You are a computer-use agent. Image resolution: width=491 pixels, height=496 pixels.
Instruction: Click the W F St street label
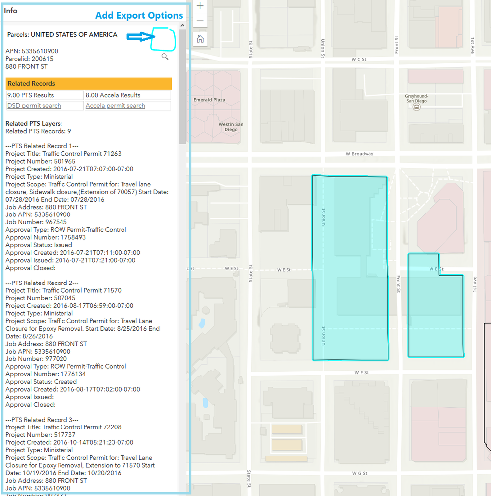coord(362,373)
